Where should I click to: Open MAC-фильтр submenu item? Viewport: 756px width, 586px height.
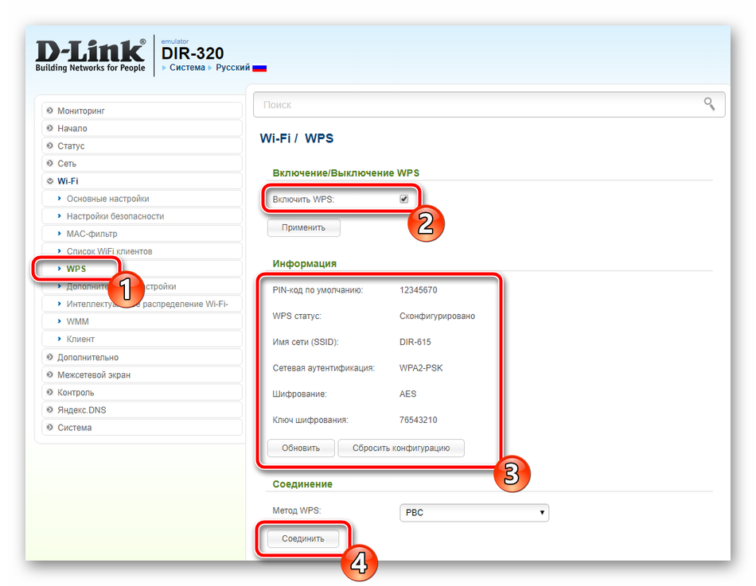click(x=142, y=234)
